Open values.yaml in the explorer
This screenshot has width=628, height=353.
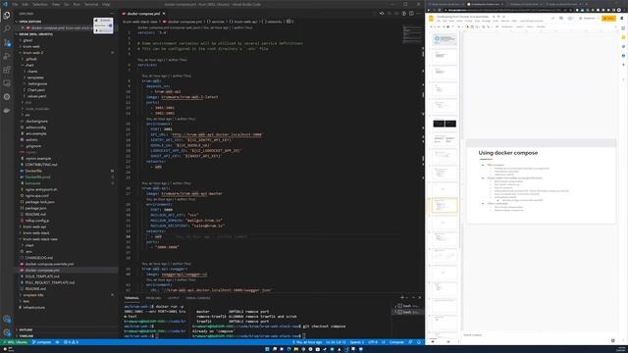tap(37, 96)
